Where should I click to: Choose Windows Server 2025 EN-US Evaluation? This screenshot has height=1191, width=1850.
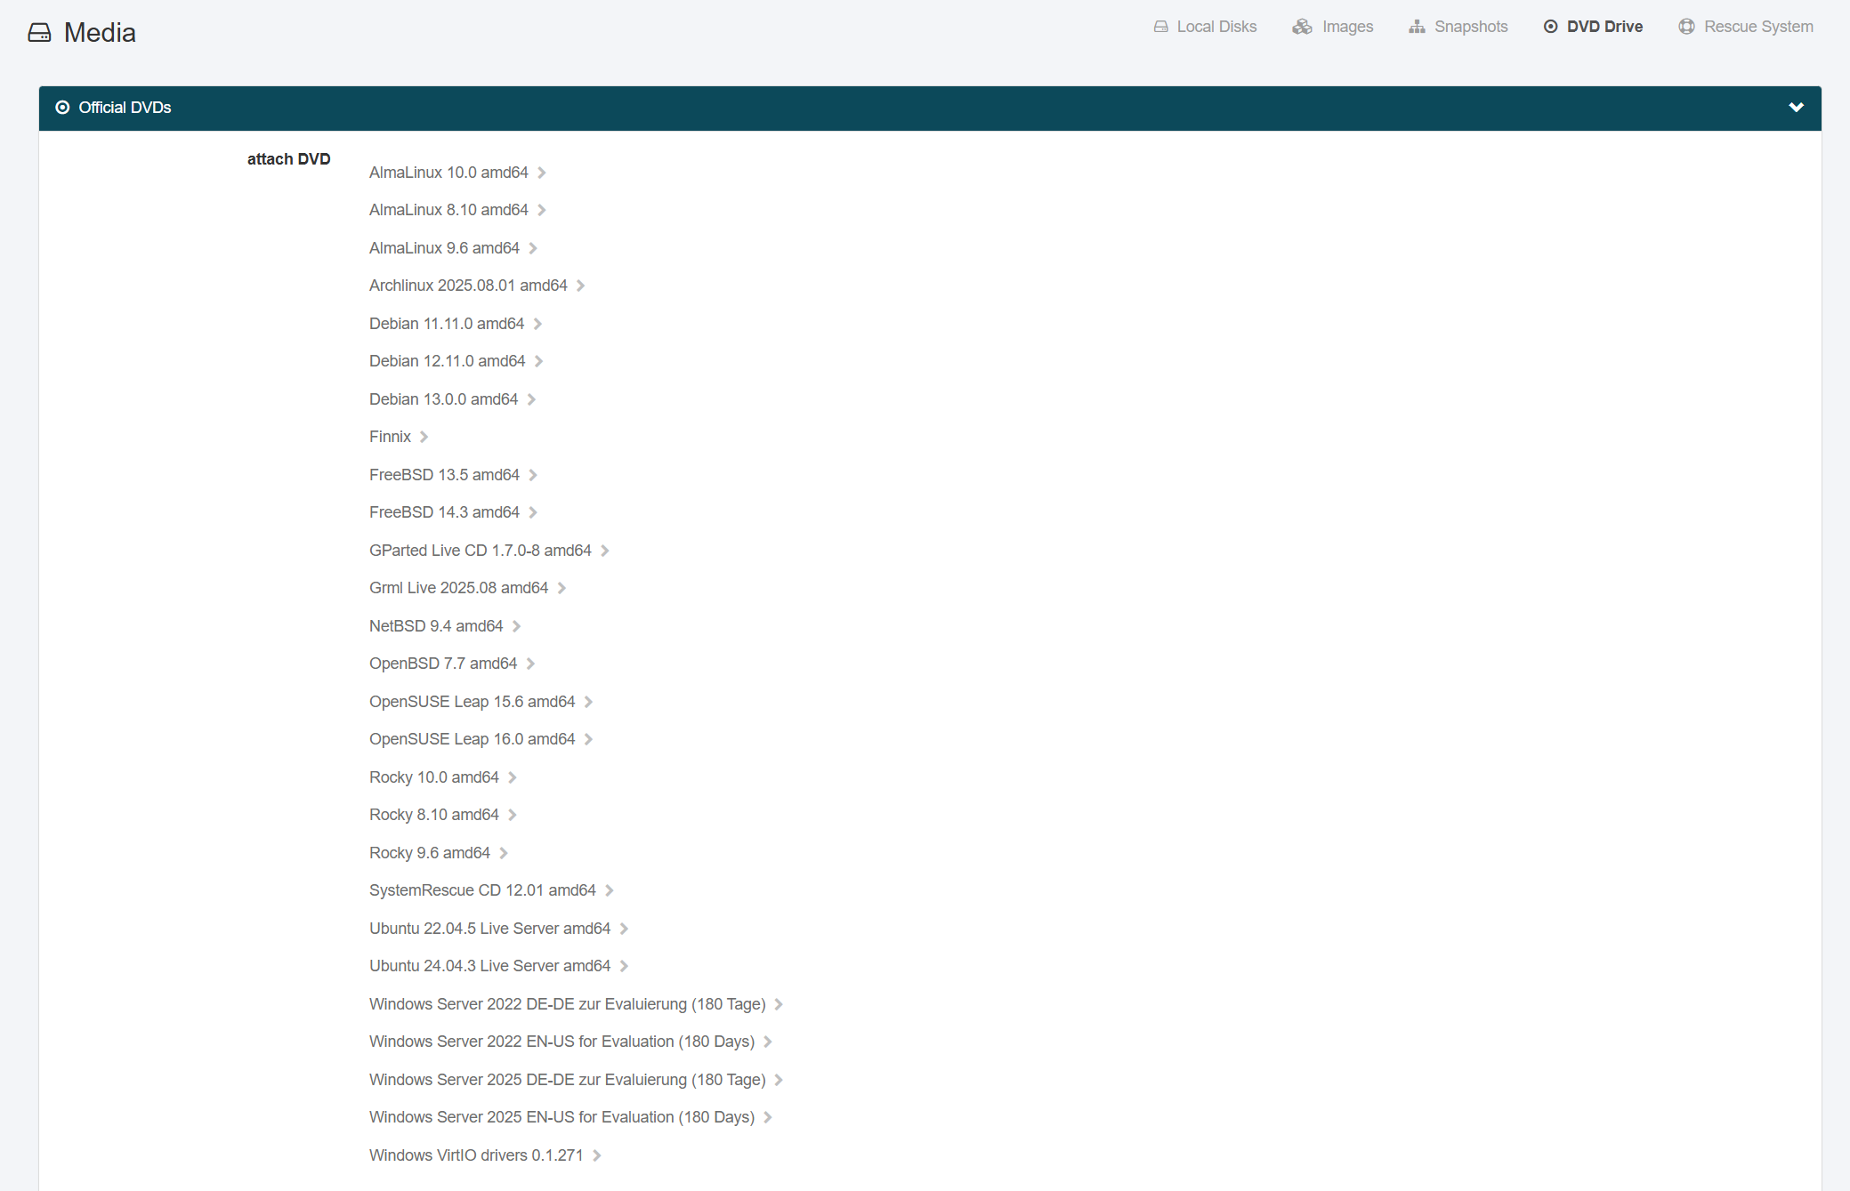[x=570, y=1117]
